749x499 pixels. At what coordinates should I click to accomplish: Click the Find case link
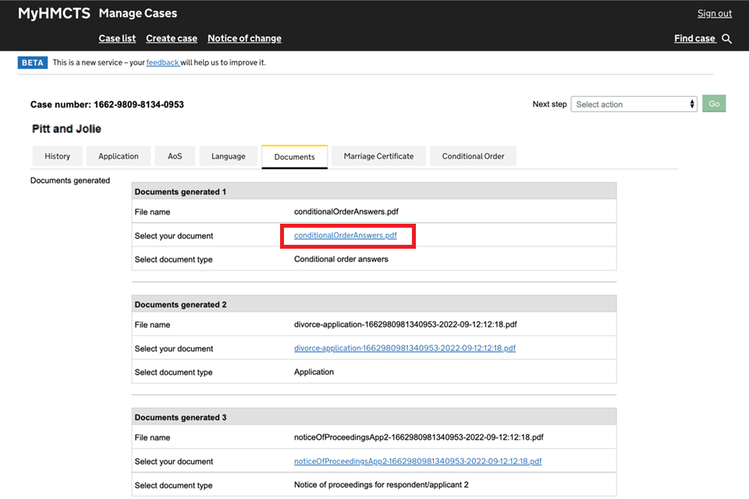(694, 38)
